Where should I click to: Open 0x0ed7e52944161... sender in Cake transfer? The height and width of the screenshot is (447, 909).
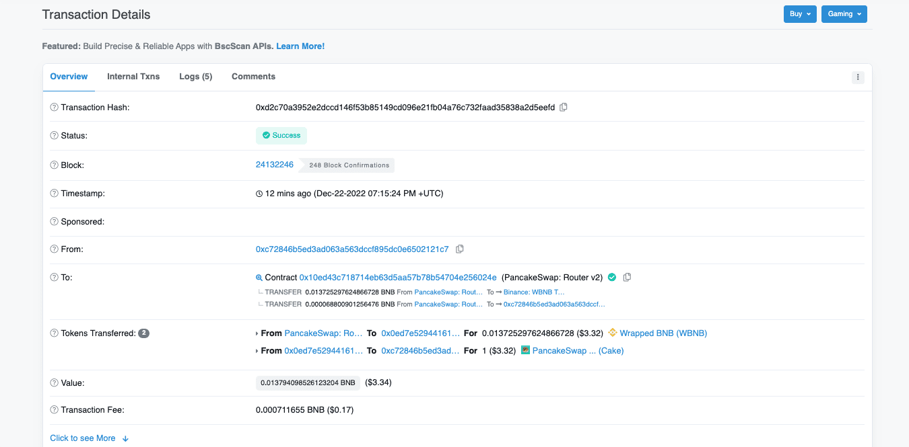pyautogui.click(x=324, y=351)
